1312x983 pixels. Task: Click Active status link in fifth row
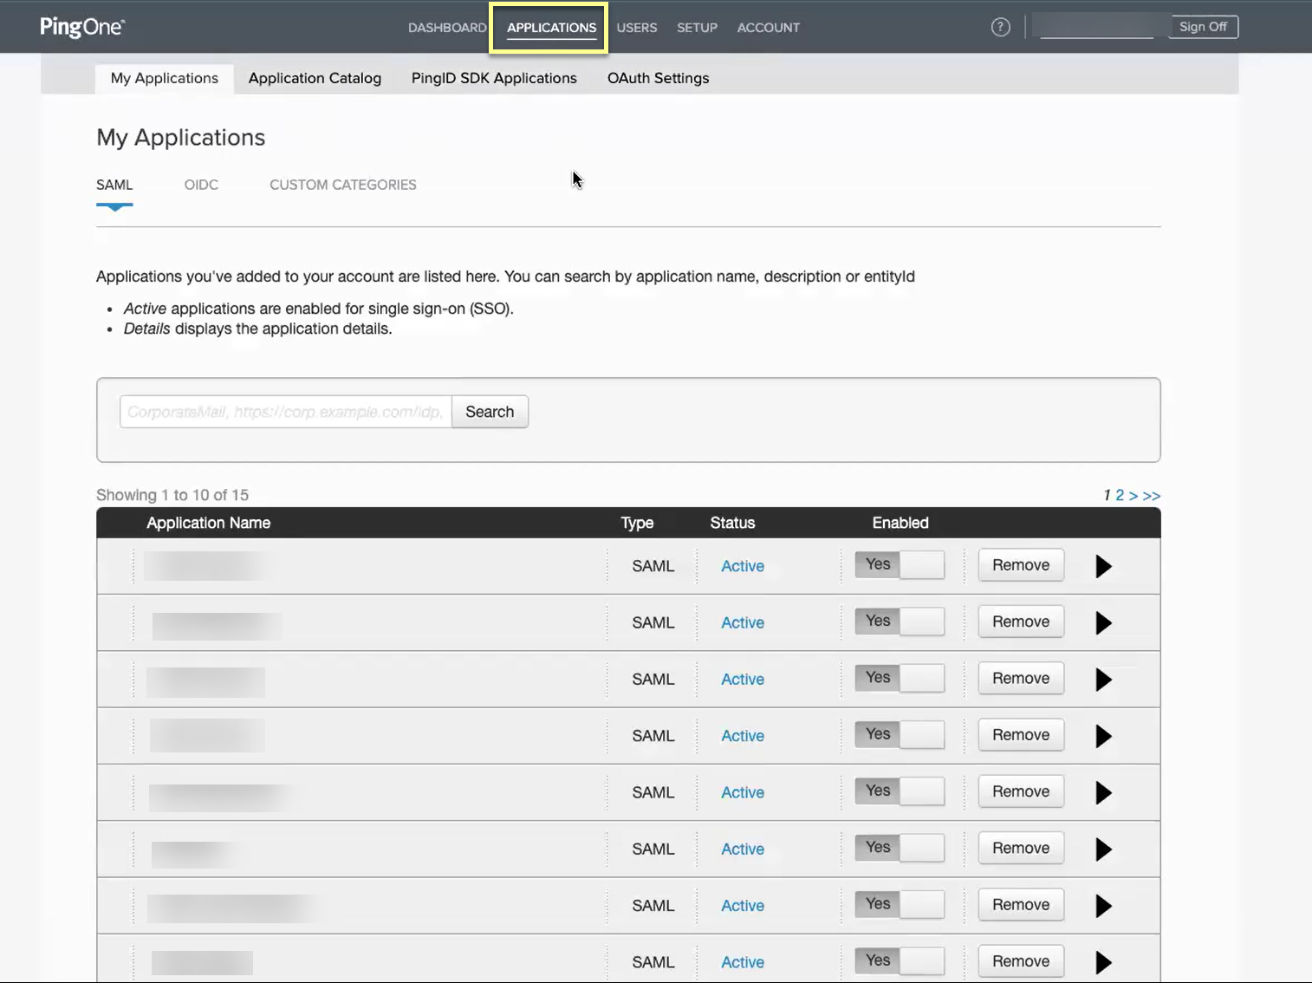pyautogui.click(x=742, y=792)
